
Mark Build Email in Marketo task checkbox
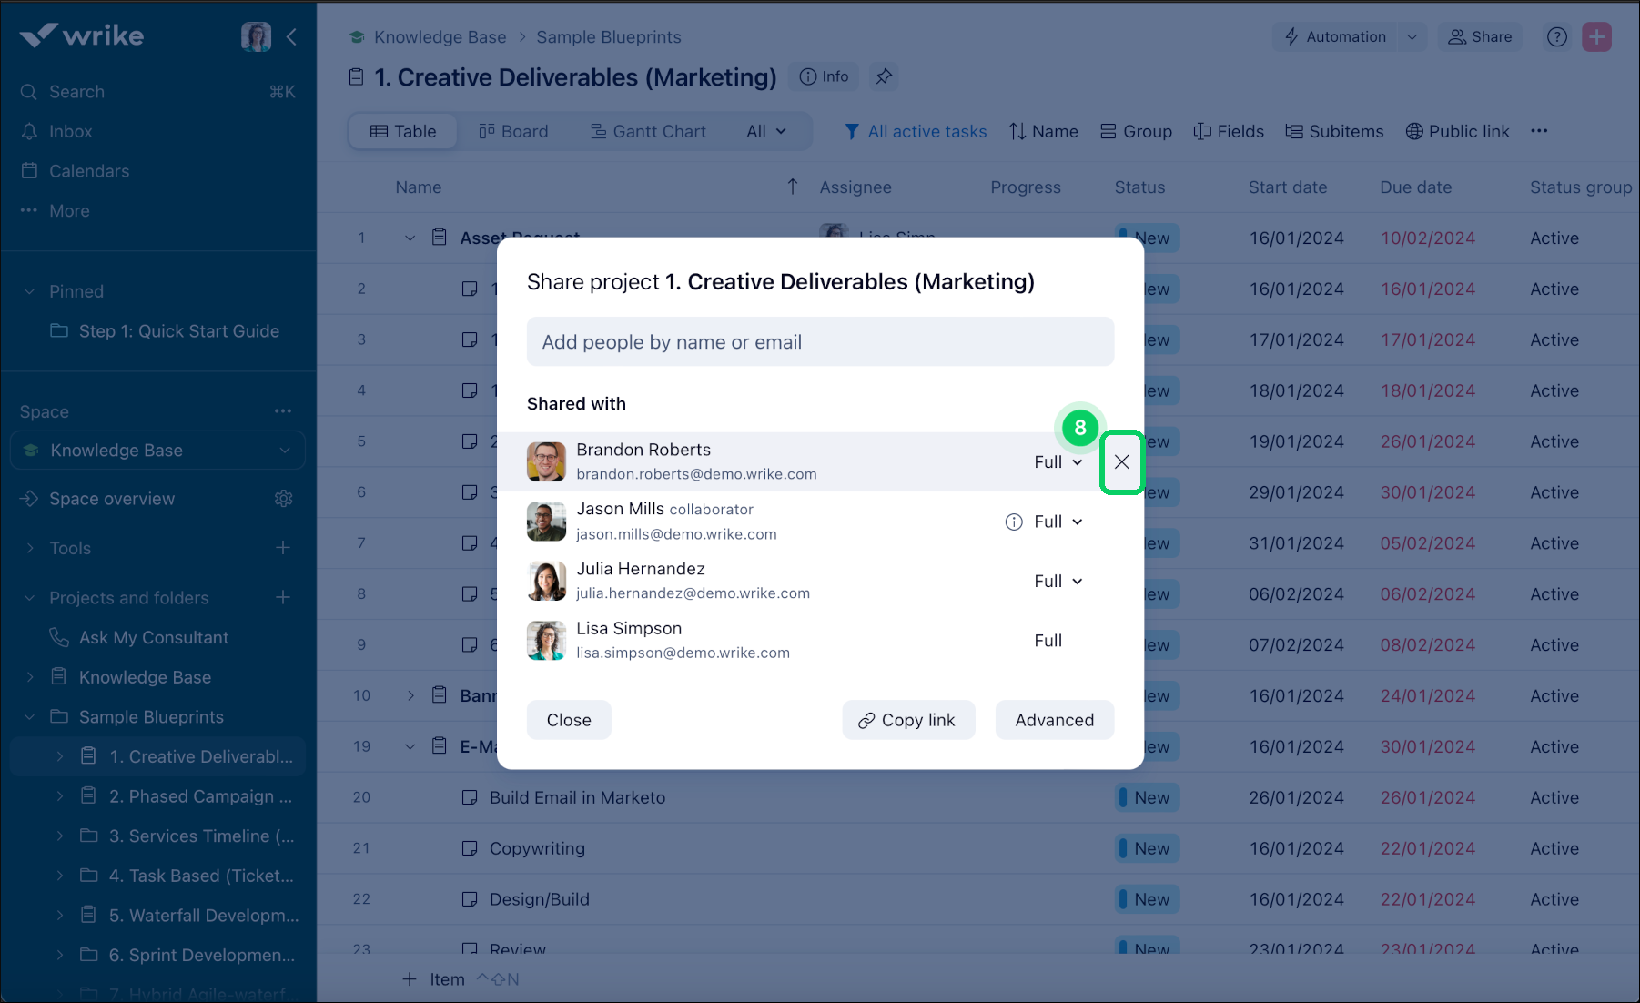470,797
